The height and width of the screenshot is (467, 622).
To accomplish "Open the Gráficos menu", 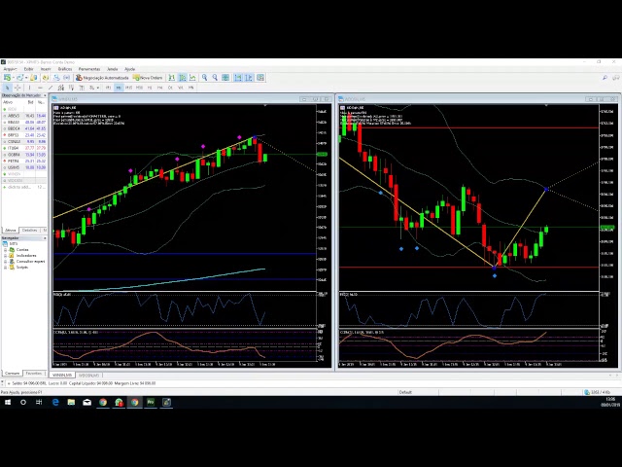I will coord(65,69).
